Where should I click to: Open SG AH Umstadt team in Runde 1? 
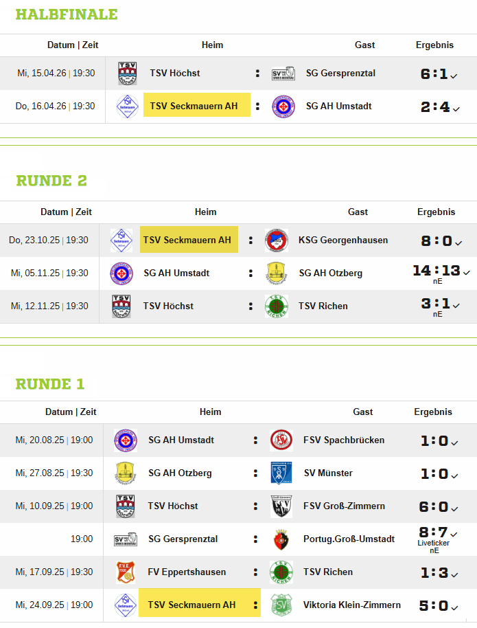pyautogui.click(x=181, y=440)
